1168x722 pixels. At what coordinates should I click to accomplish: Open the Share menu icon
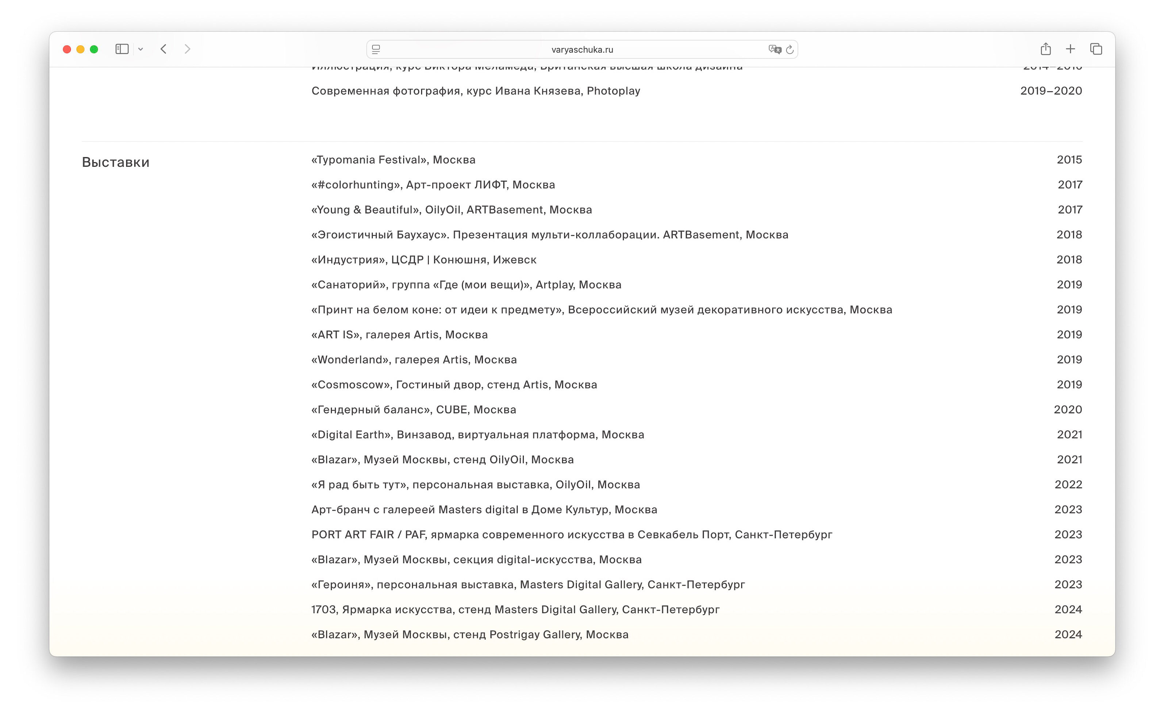[x=1045, y=49]
